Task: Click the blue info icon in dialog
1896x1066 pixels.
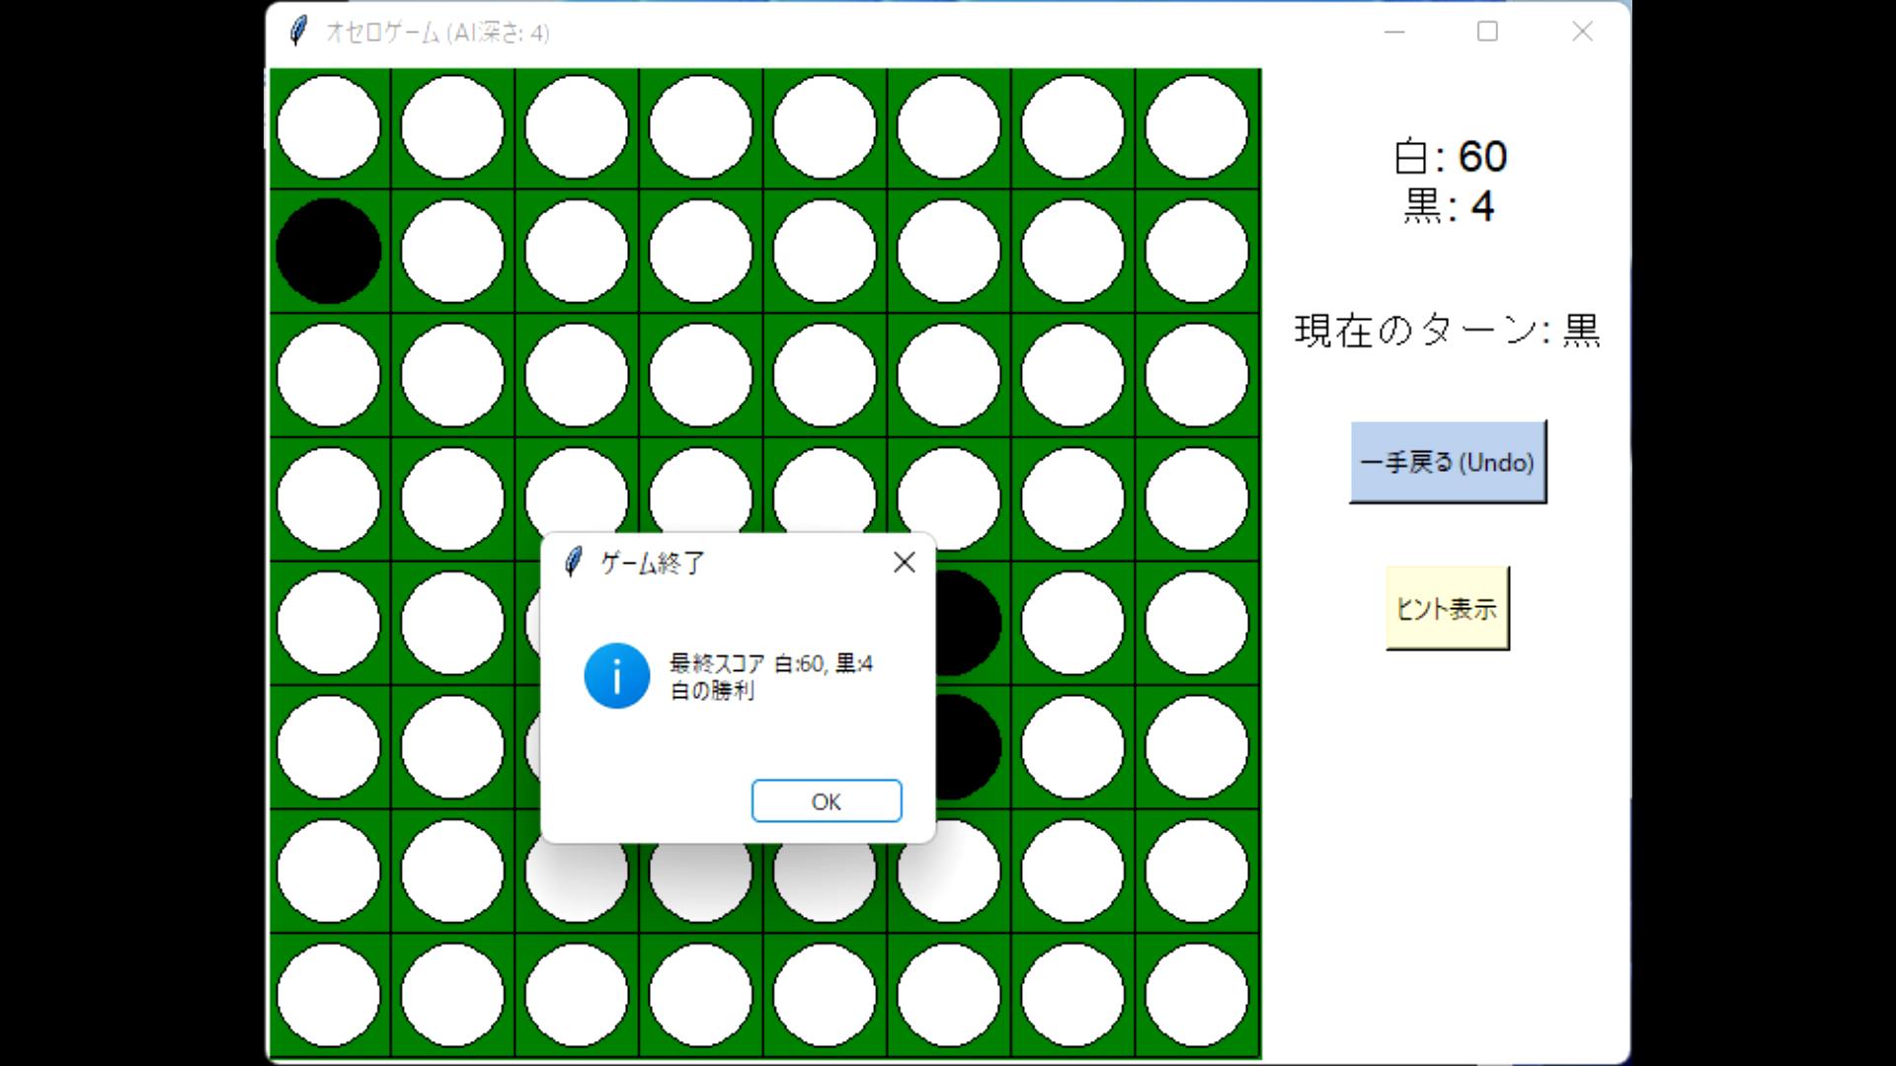Action: tap(616, 676)
